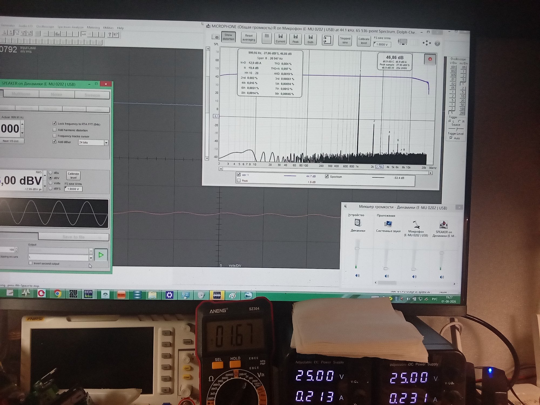This screenshot has width=540, height=405.
Task: Adjust SPEAKER on Динамики volume slider
Action: click(442, 253)
